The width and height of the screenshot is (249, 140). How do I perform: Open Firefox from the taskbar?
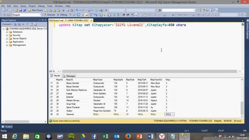128,136
